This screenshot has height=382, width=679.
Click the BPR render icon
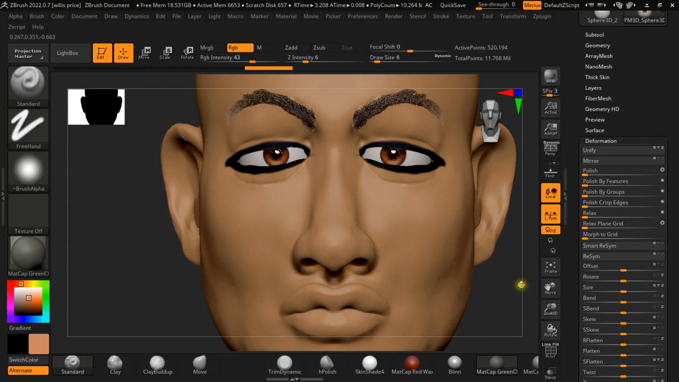[x=550, y=76]
